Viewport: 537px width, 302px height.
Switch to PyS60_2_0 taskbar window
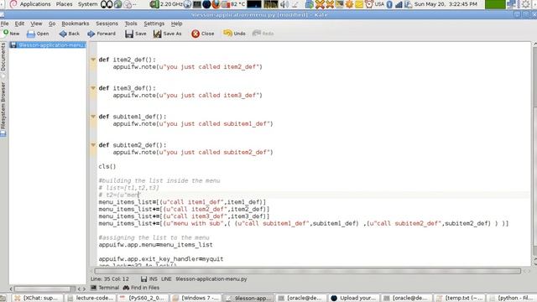tap(143, 298)
